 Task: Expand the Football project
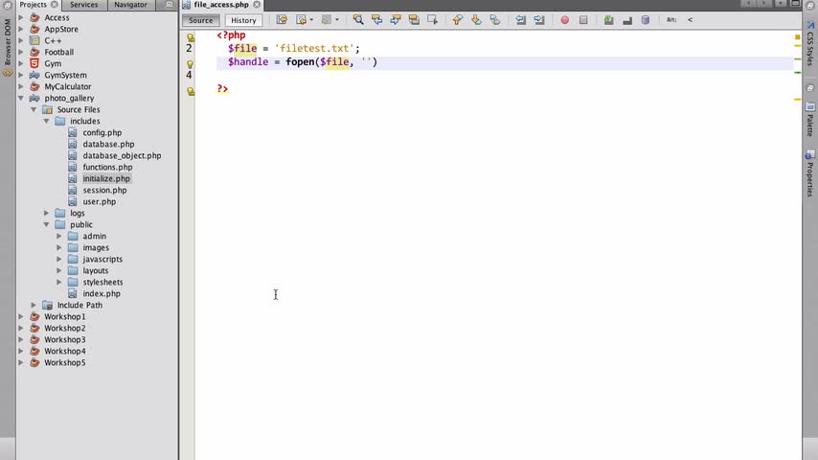click(21, 52)
